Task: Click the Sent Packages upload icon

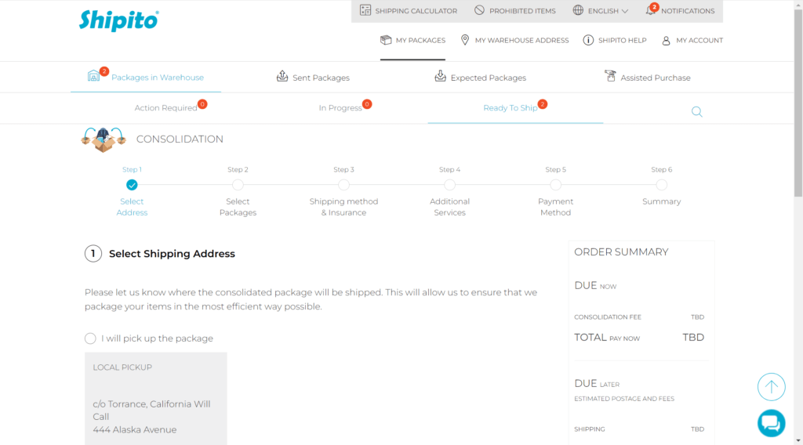Action: point(282,76)
